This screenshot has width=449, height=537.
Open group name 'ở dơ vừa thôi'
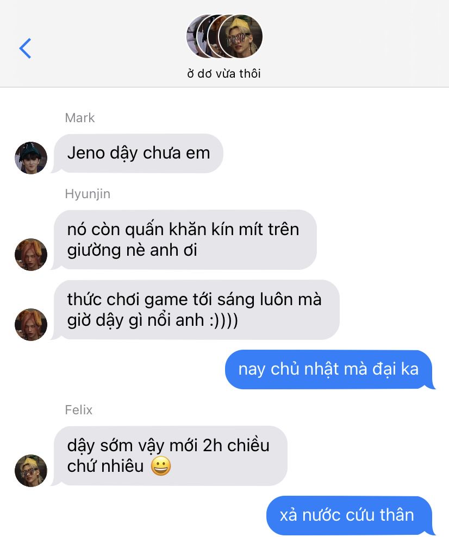224,73
